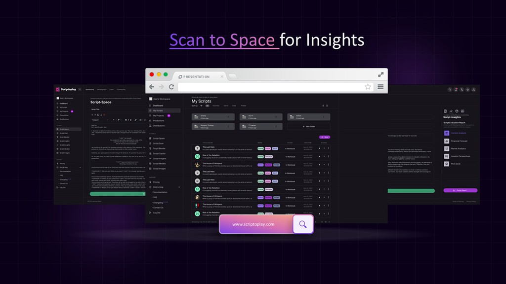The image size is (506, 284).
Task: Open Script-Space in the center window sidebar
Action: coord(159,139)
